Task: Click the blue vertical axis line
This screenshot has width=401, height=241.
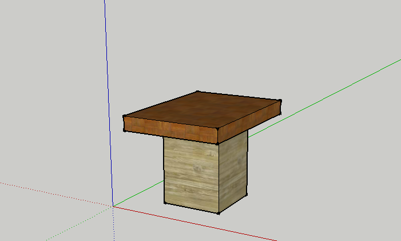Action: tap(108, 86)
